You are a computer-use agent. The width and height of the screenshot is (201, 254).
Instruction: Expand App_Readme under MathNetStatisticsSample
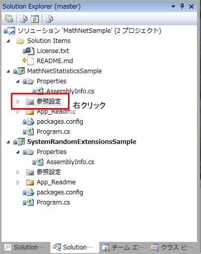pyautogui.click(x=18, y=112)
